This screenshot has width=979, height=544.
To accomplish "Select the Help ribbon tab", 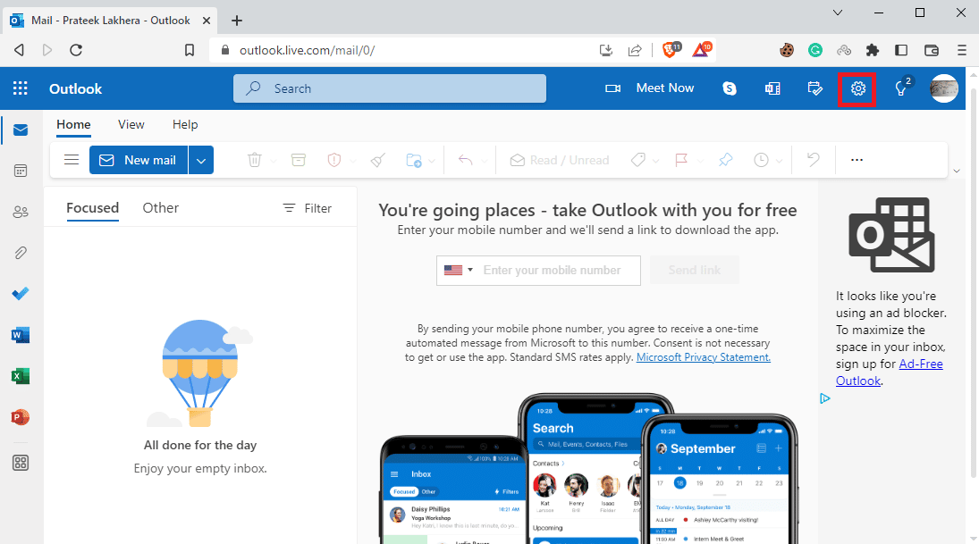I will pos(185,125).
